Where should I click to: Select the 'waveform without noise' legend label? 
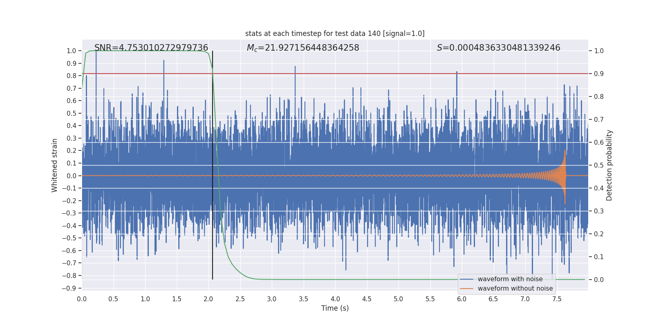515,289
